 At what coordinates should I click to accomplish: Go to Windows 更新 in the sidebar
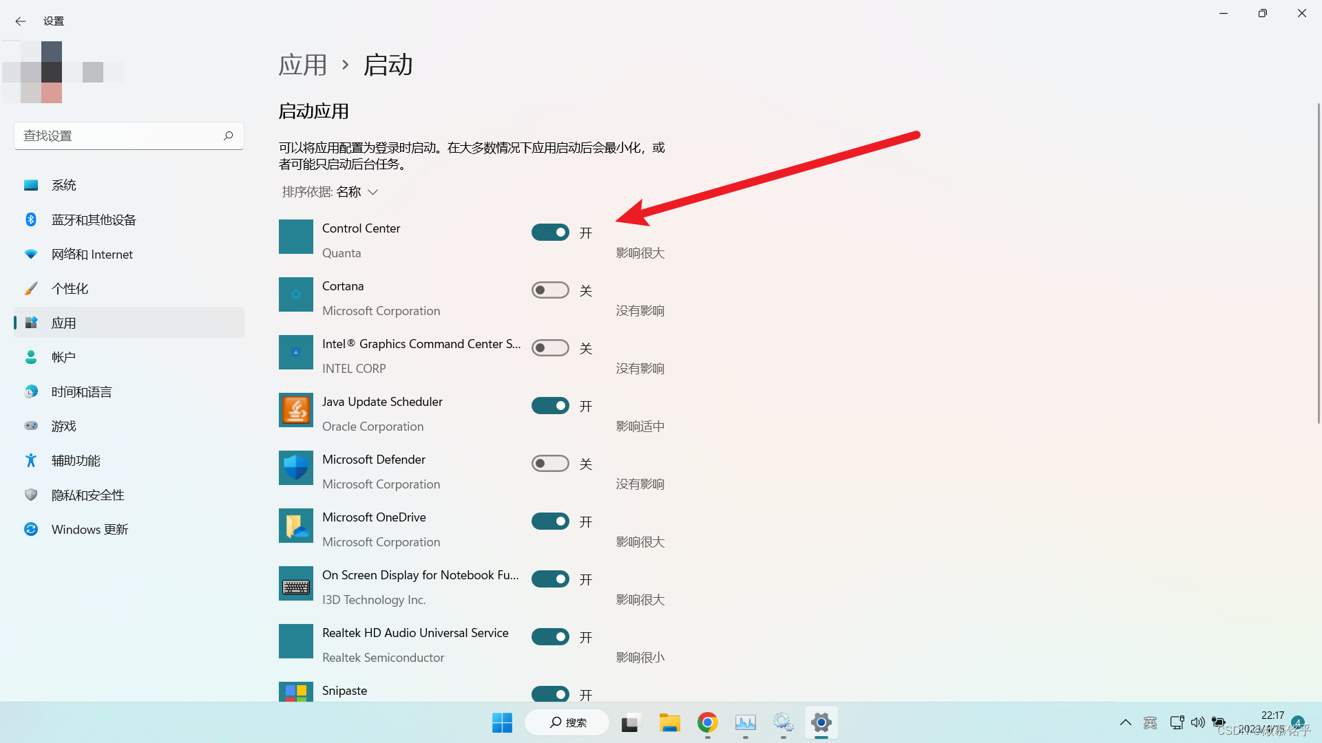[90, 529]
